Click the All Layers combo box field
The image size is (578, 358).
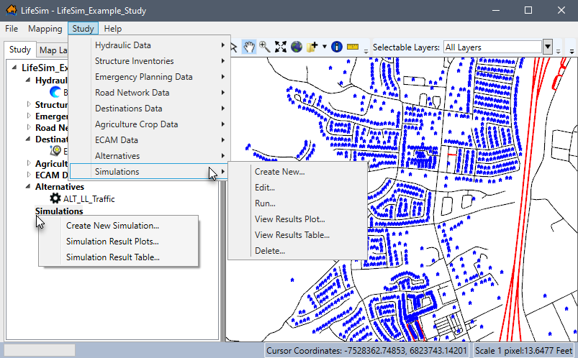[x=493, y=47]
